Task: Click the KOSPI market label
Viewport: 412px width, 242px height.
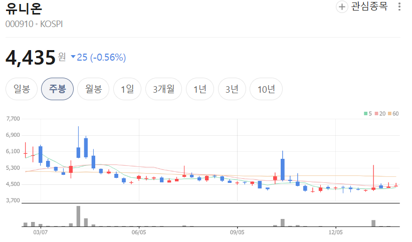Action: [x=51, y=24]
